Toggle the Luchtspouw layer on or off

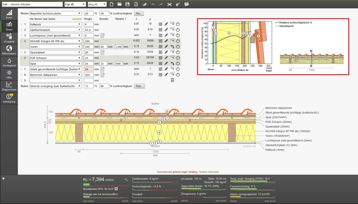point(178,35)
